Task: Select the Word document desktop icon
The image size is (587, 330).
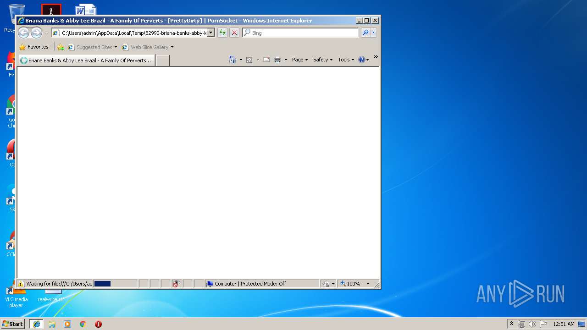Action: point(86,9)
